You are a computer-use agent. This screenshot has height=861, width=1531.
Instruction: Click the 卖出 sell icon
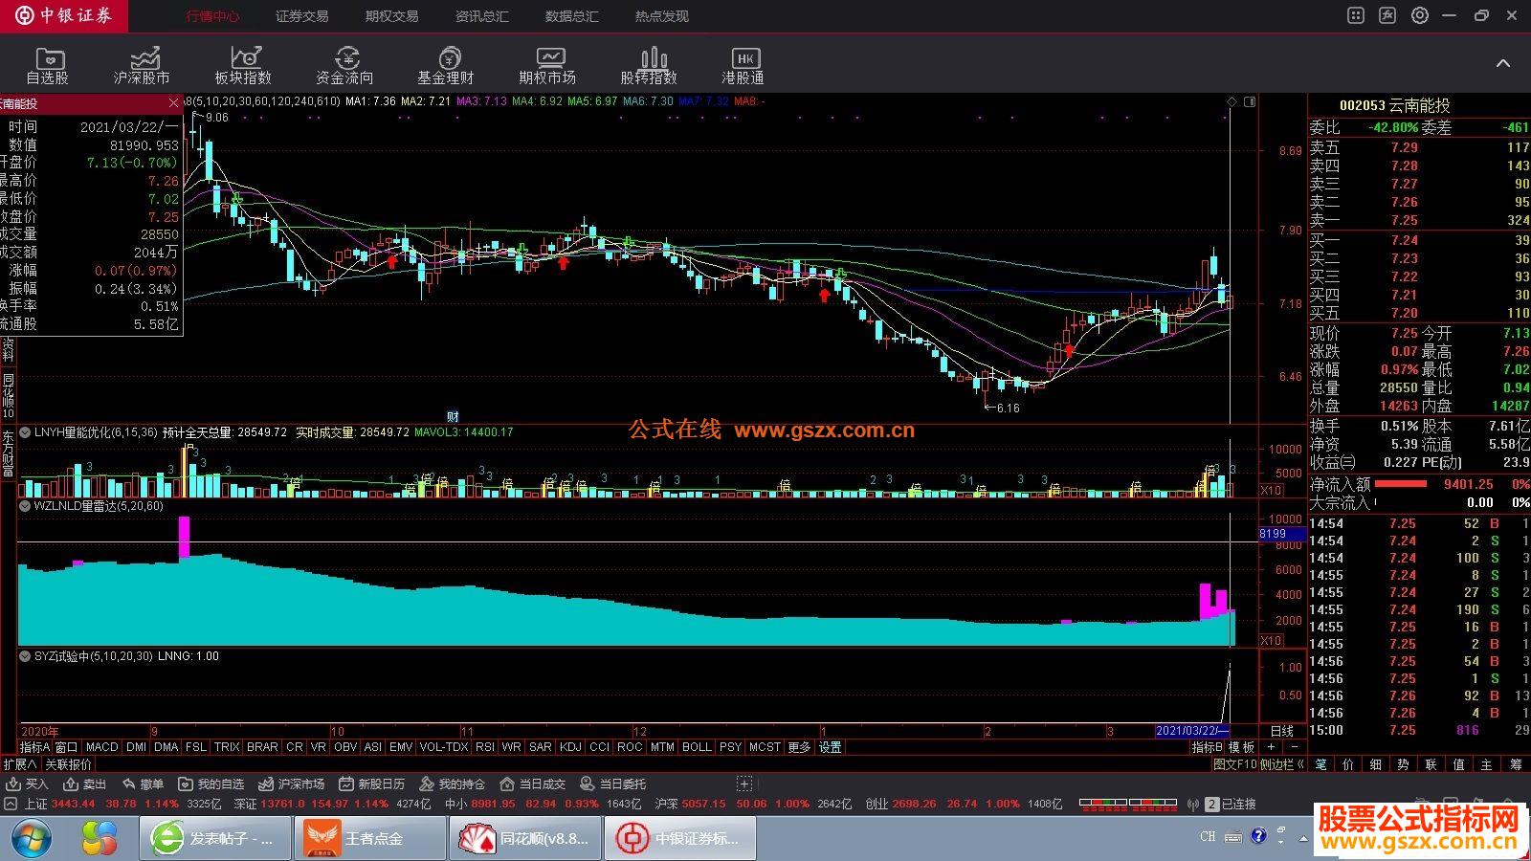pos(85,784)
